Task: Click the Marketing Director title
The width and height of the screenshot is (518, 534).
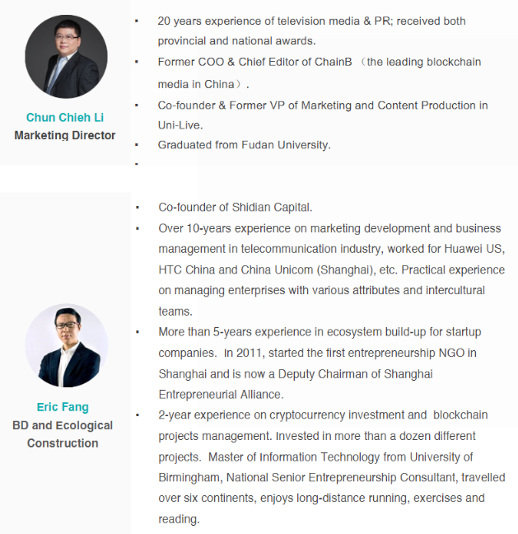Action: [65, 135]
